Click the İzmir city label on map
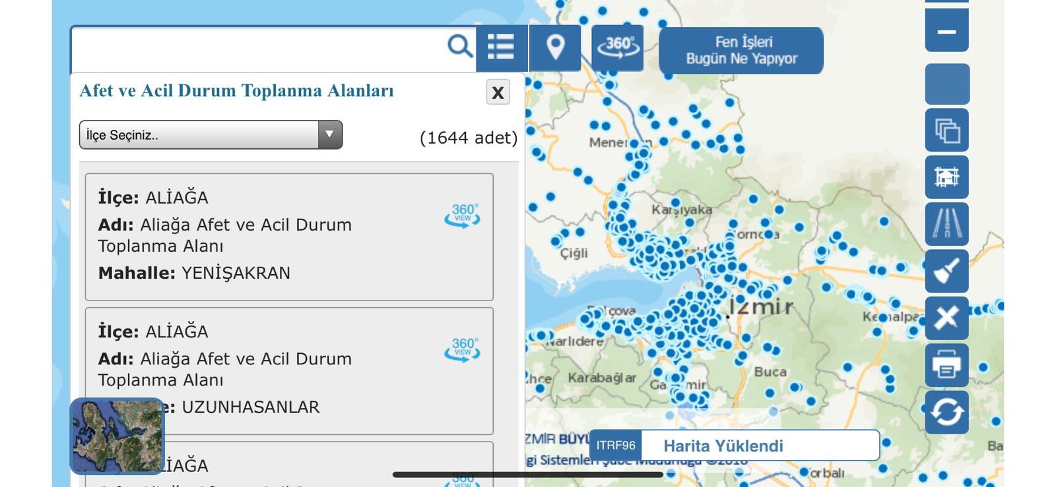 (761, 306)
